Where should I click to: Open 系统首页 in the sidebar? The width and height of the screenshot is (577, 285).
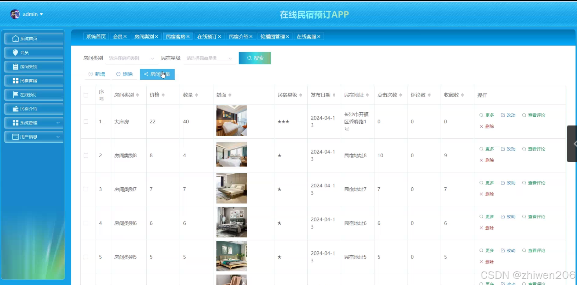point(34,38)
